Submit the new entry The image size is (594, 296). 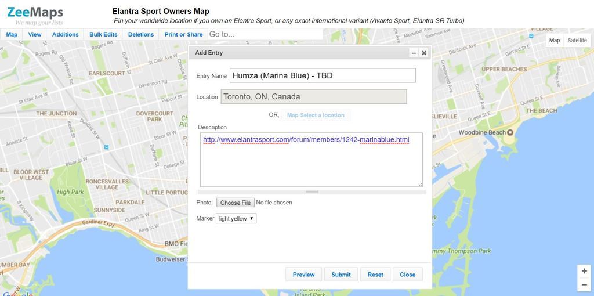341,275
